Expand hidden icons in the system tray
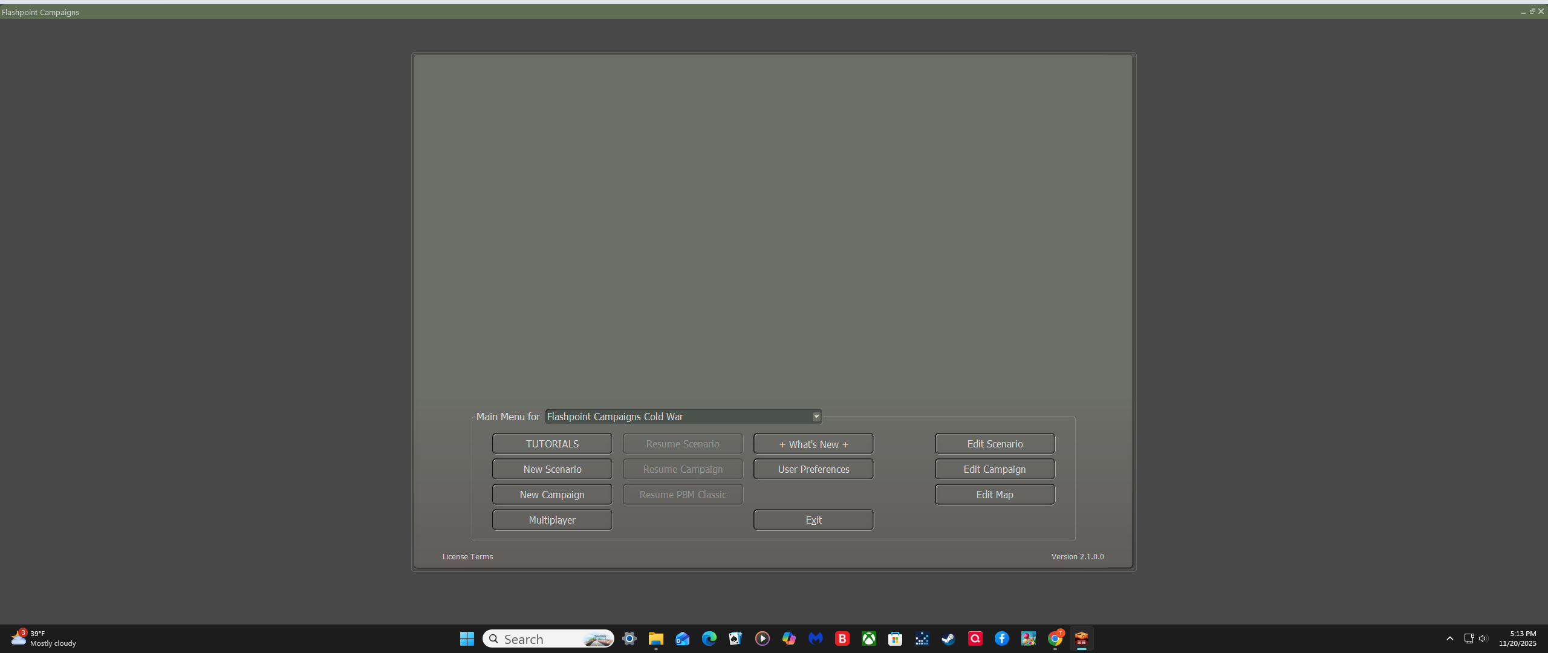Viewport: 1548px width, 653px height. click(x=1449, y=638)
